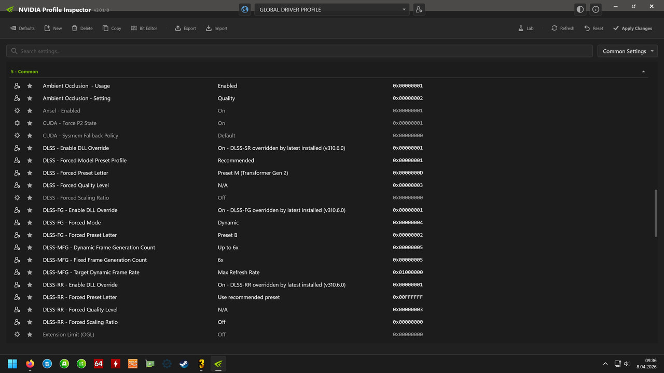
Task: Select hex value 0x00FFFFFF
Action: click(408, 297)
